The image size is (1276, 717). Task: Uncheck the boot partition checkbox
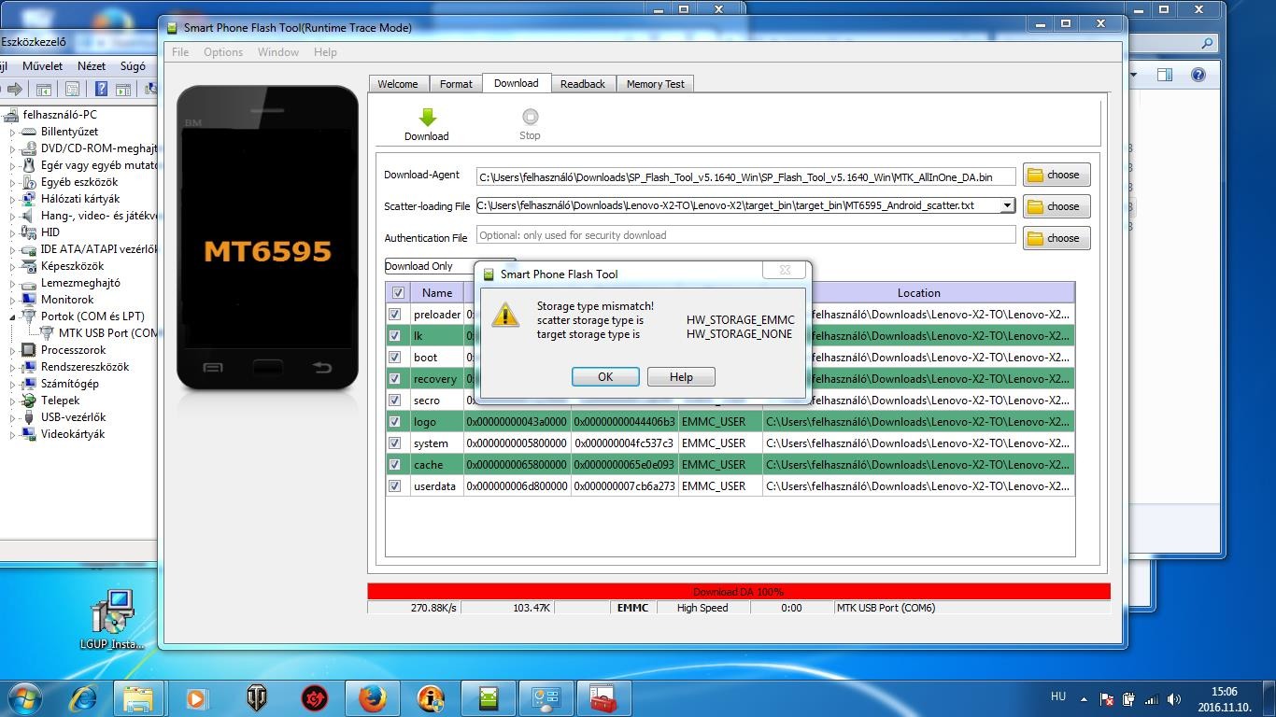[395, 358]
